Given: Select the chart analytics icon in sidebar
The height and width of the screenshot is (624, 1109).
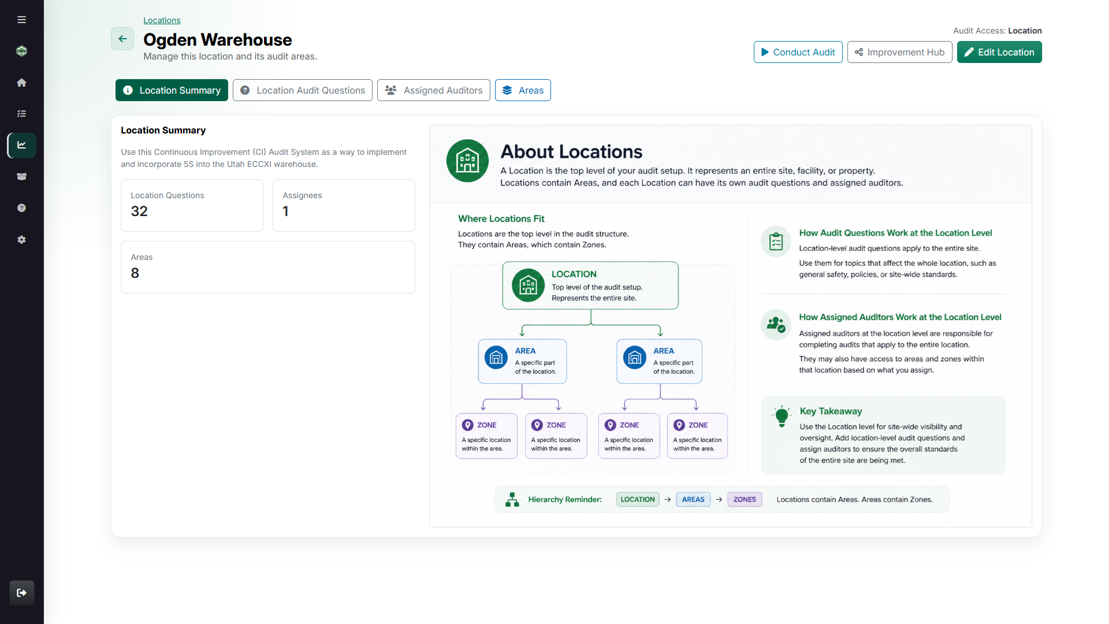Looking at the screenshot, I should click(x=21, y=145).
